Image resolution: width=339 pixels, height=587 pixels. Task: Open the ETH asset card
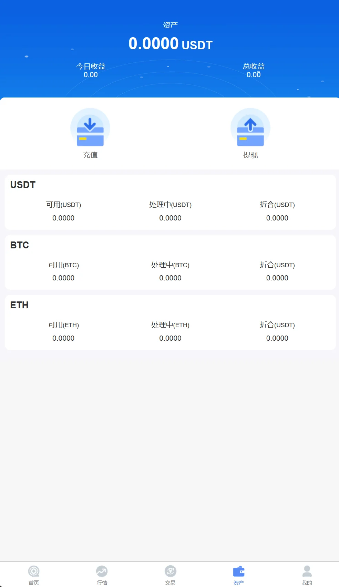(x=170, y=322)
